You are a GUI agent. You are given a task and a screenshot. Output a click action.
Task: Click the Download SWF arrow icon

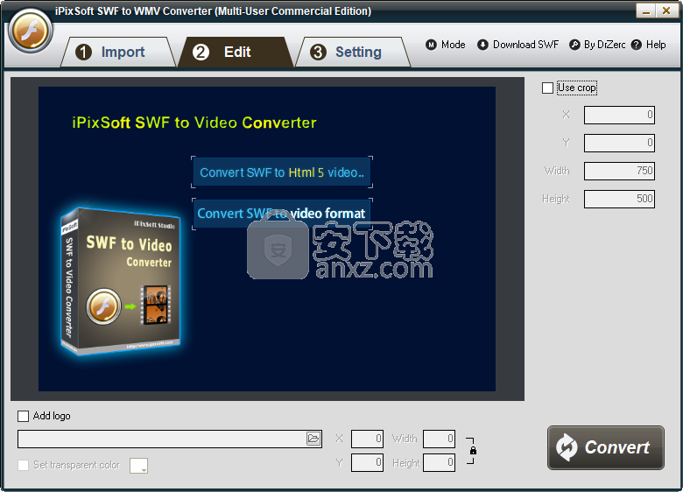pos(482,45)
